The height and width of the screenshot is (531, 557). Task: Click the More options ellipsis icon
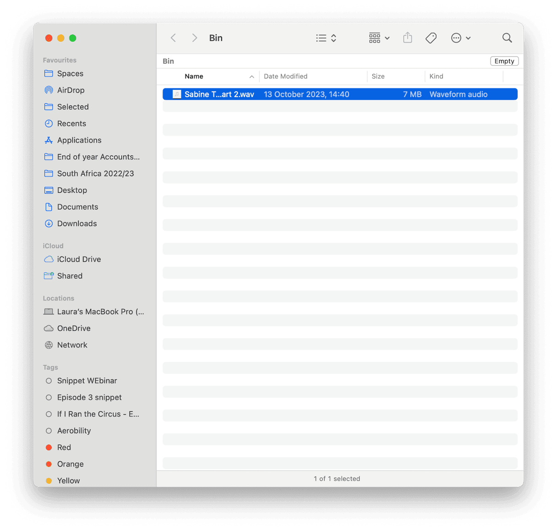coord(456,38)
